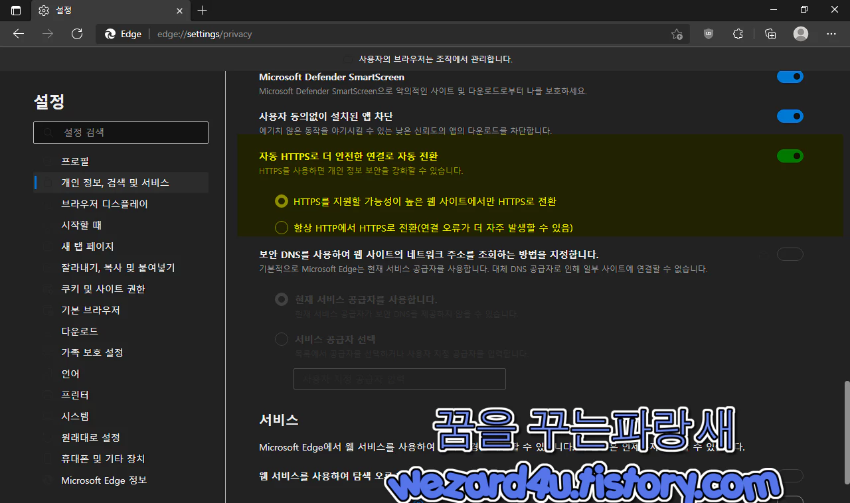
Task: Click the Edge logo in address bar
Action: 110,34
